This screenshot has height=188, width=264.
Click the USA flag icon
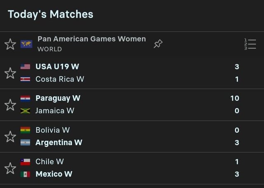[x=25, y=67]
